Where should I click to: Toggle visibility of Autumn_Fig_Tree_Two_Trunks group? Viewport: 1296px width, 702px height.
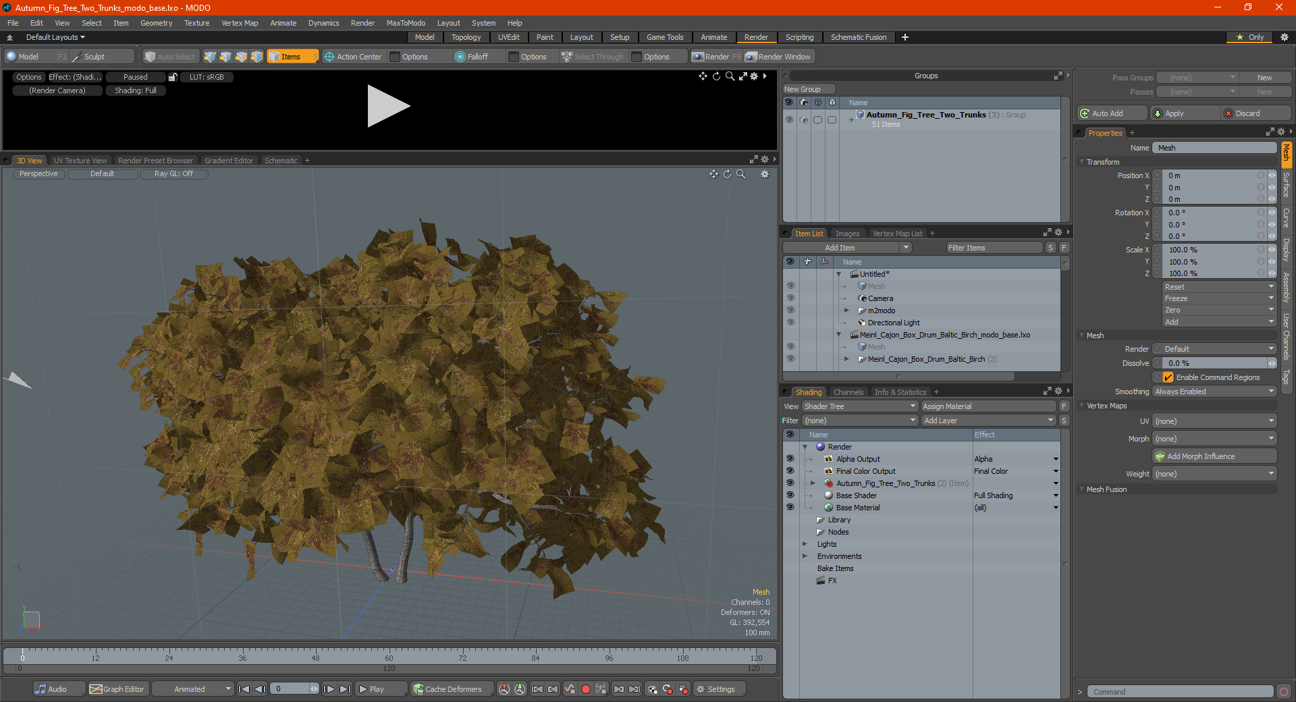click(789, 119)
